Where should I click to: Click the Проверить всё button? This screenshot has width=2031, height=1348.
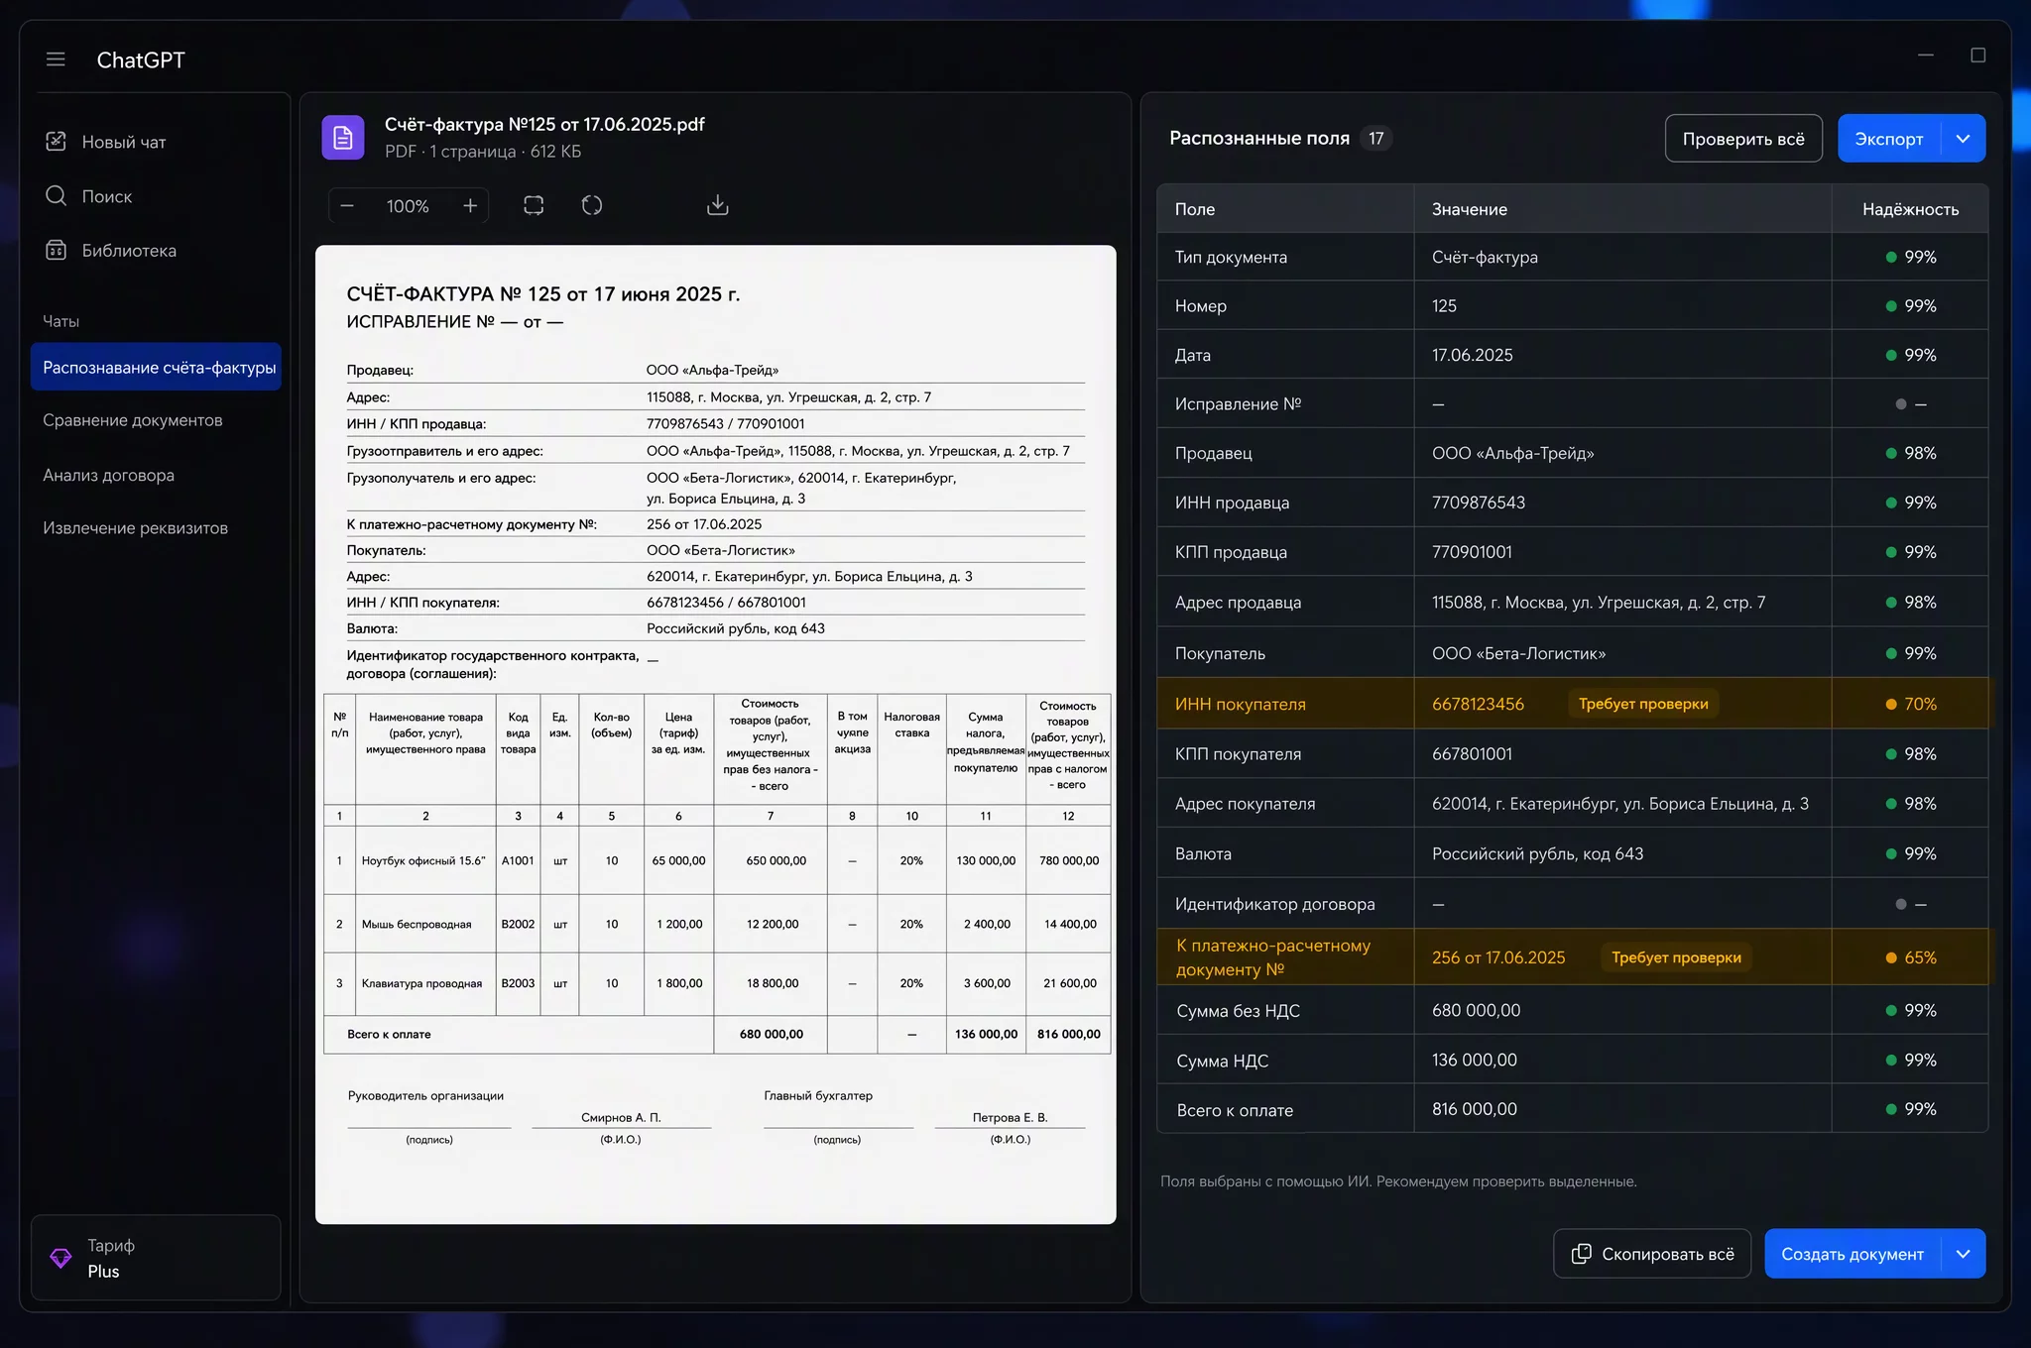1743,139
